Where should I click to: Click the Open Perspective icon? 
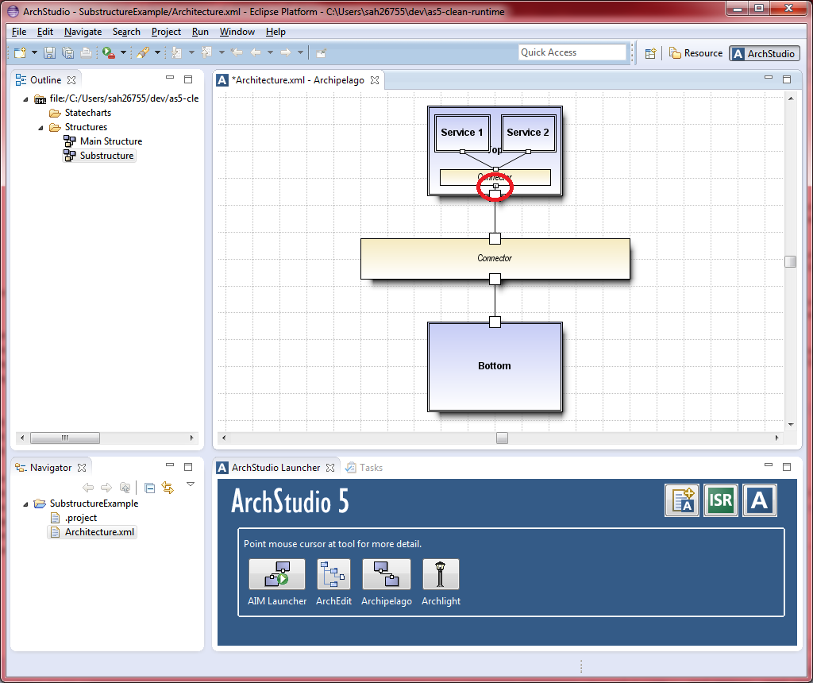pos(651,53)
